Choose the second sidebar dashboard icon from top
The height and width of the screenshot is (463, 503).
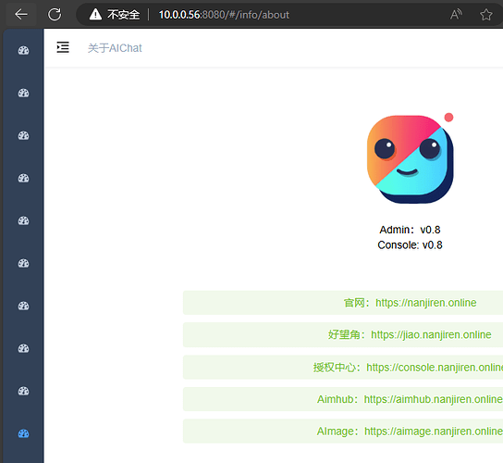[23, 94]
